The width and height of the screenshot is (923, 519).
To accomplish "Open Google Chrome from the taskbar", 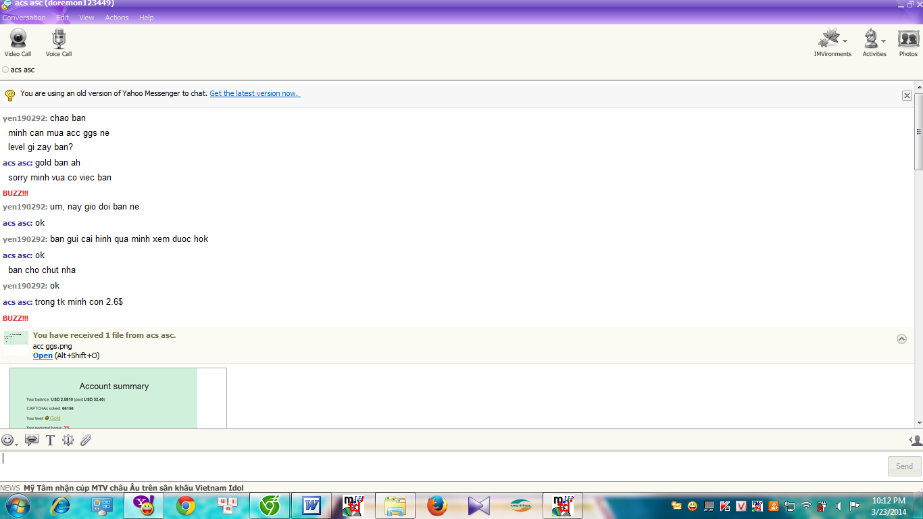I will click(x=186, y=505).
